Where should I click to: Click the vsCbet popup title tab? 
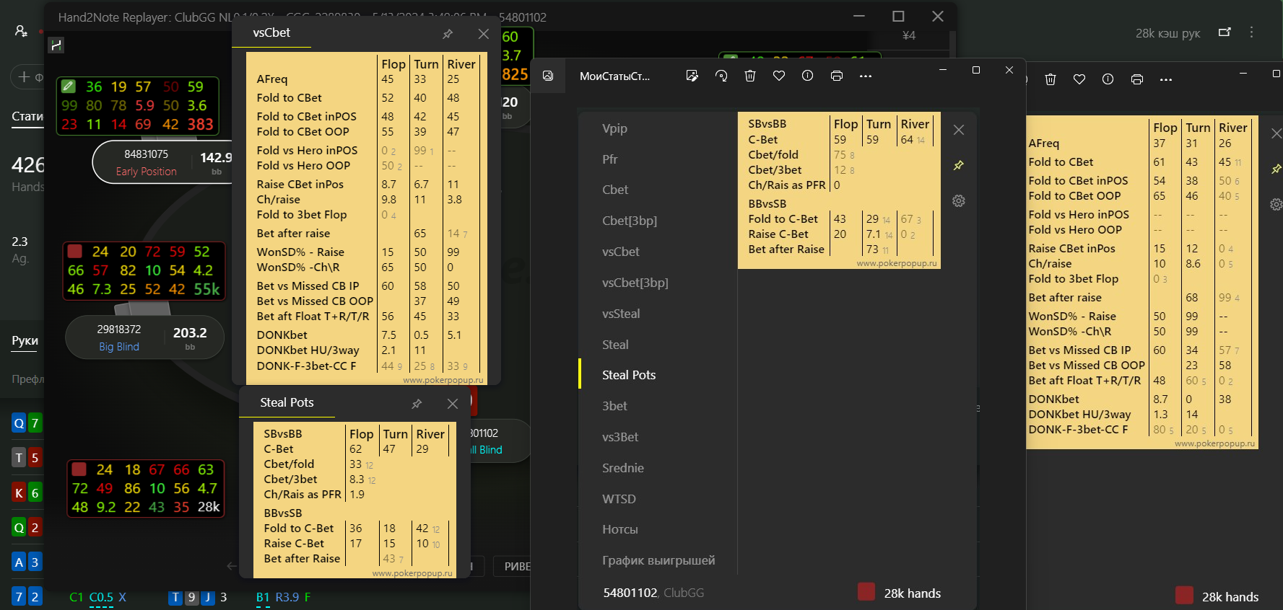pos(271,33)
